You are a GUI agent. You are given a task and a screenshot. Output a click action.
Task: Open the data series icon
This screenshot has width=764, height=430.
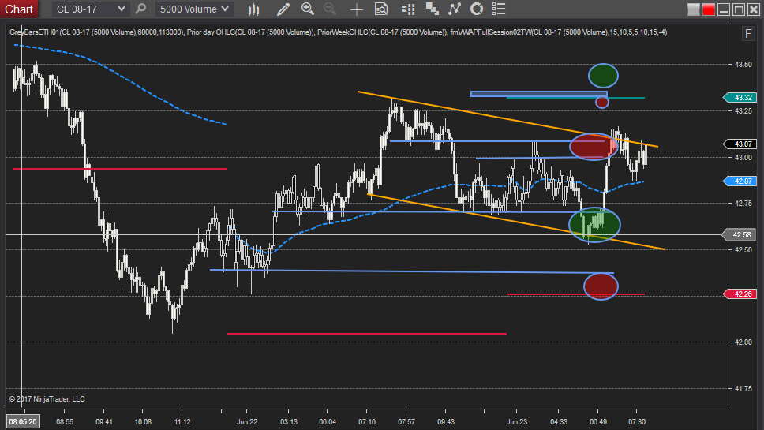pos(432,9)
